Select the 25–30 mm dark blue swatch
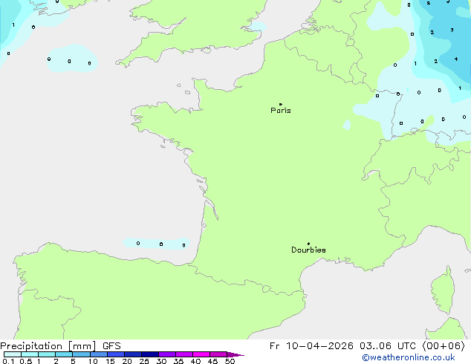The width and height of the screenshot is (471, 364). (150, 354)
